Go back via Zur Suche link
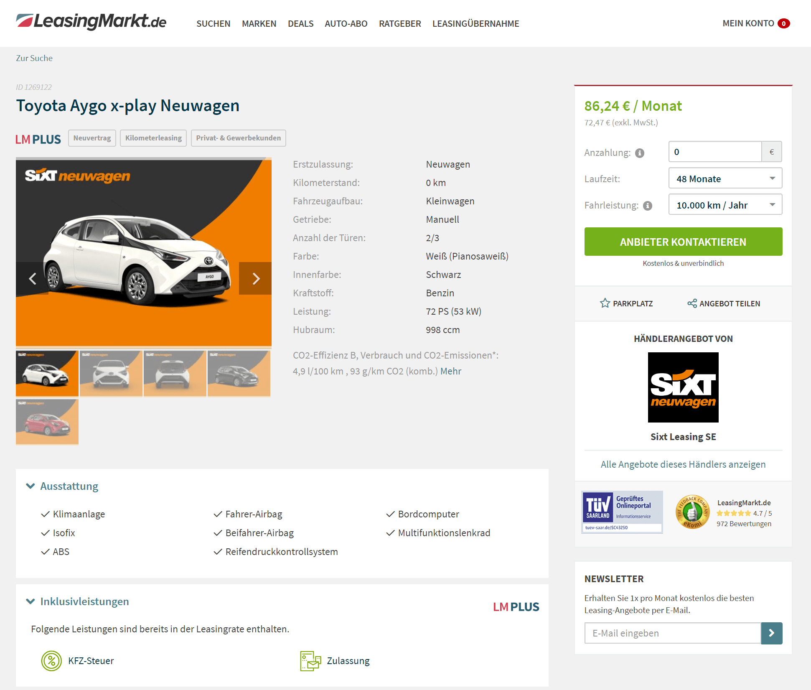This screenshot has width=811, height=690. [x=34, y=58]
